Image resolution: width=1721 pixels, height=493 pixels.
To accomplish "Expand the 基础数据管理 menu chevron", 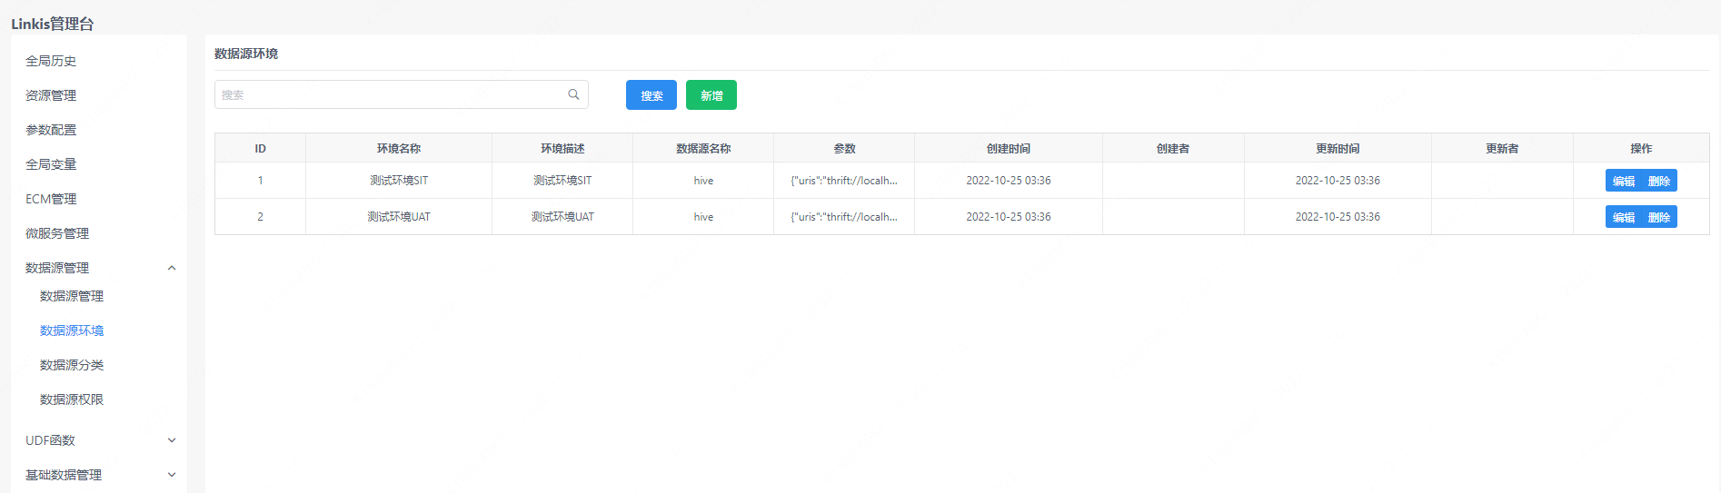I will pos(172,475).
